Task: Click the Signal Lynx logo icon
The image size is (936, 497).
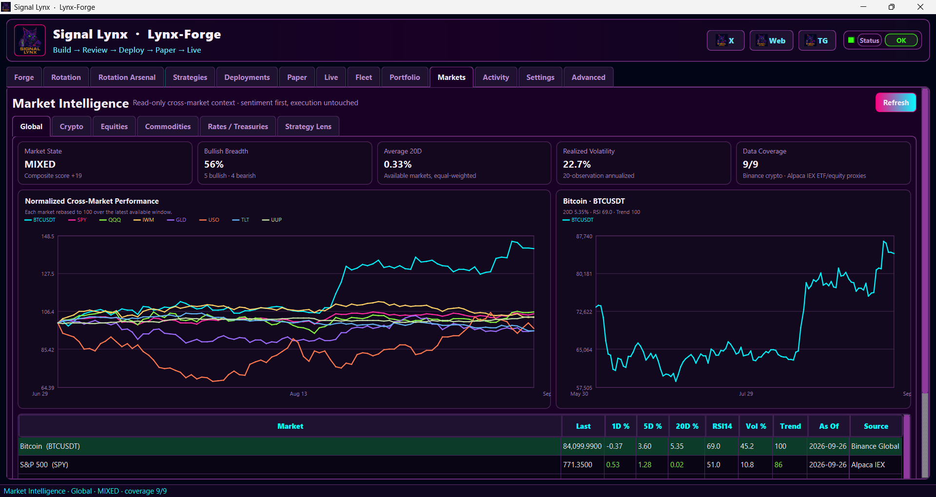Action: (x=30, y=40)
